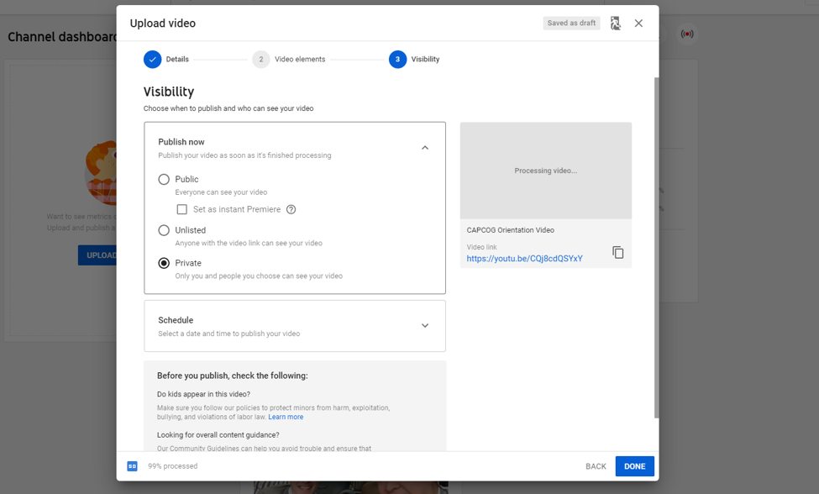This screenshot has height=494, width=819.
Task: Open the youtu.be video link
Action: [x=524, y=259]
